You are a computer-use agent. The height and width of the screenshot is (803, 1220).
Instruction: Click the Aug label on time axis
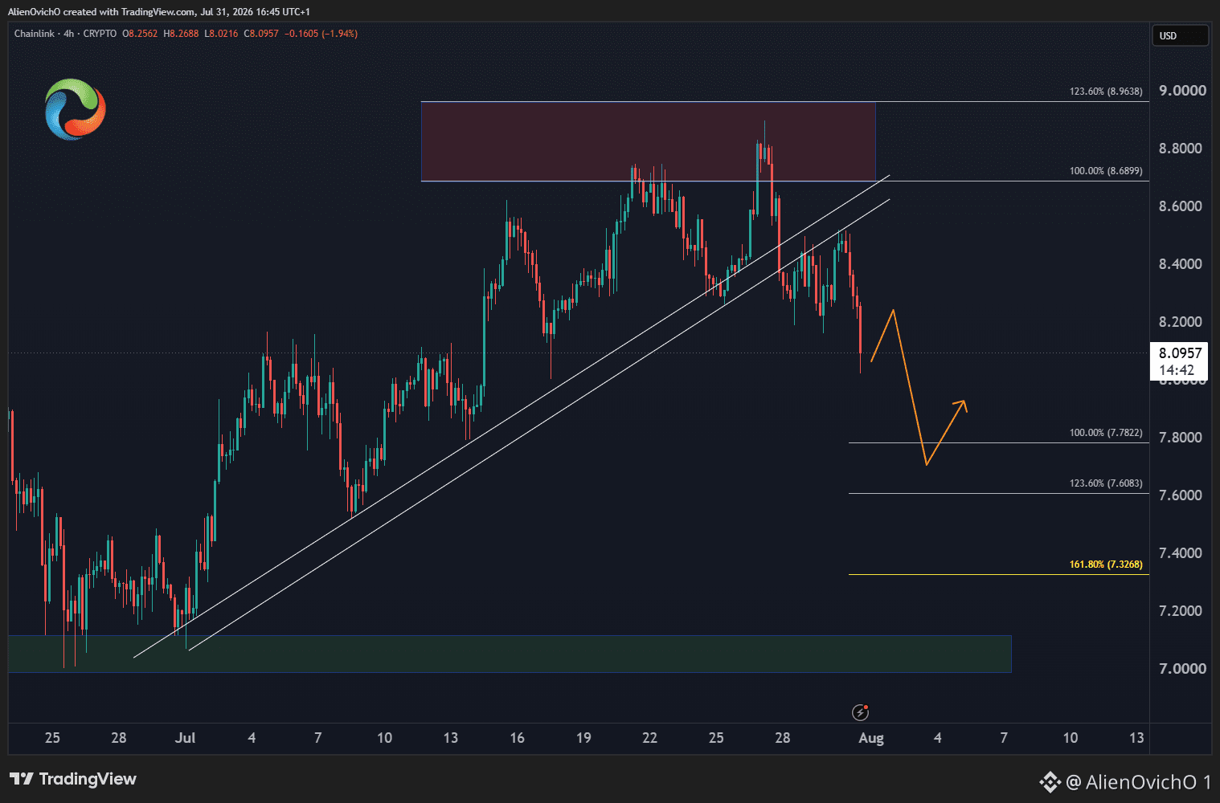pos(871,738)
